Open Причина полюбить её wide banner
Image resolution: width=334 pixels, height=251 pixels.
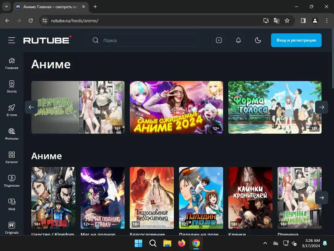tap(78, 107)
